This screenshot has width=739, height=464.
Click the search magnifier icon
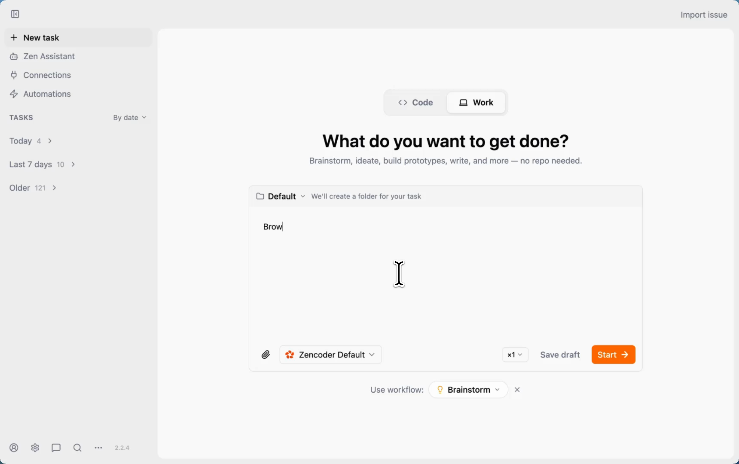(77, 448)
